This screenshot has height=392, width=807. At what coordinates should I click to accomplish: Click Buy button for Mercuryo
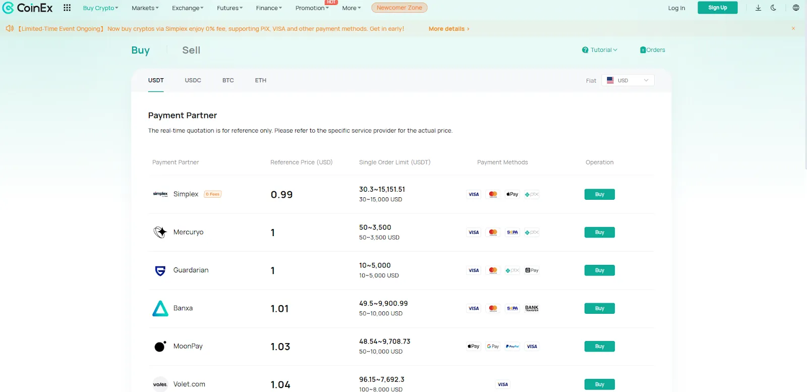[600, 232]
